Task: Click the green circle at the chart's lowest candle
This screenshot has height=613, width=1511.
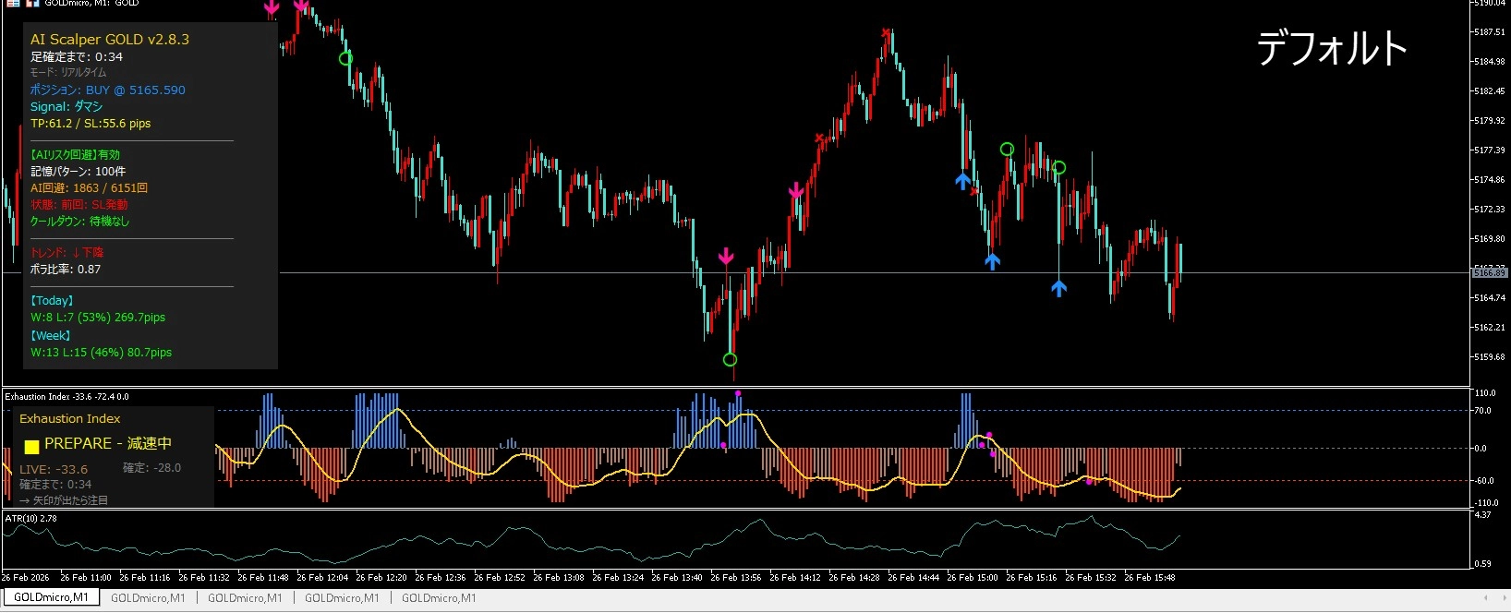Action: tap(730, 359)
